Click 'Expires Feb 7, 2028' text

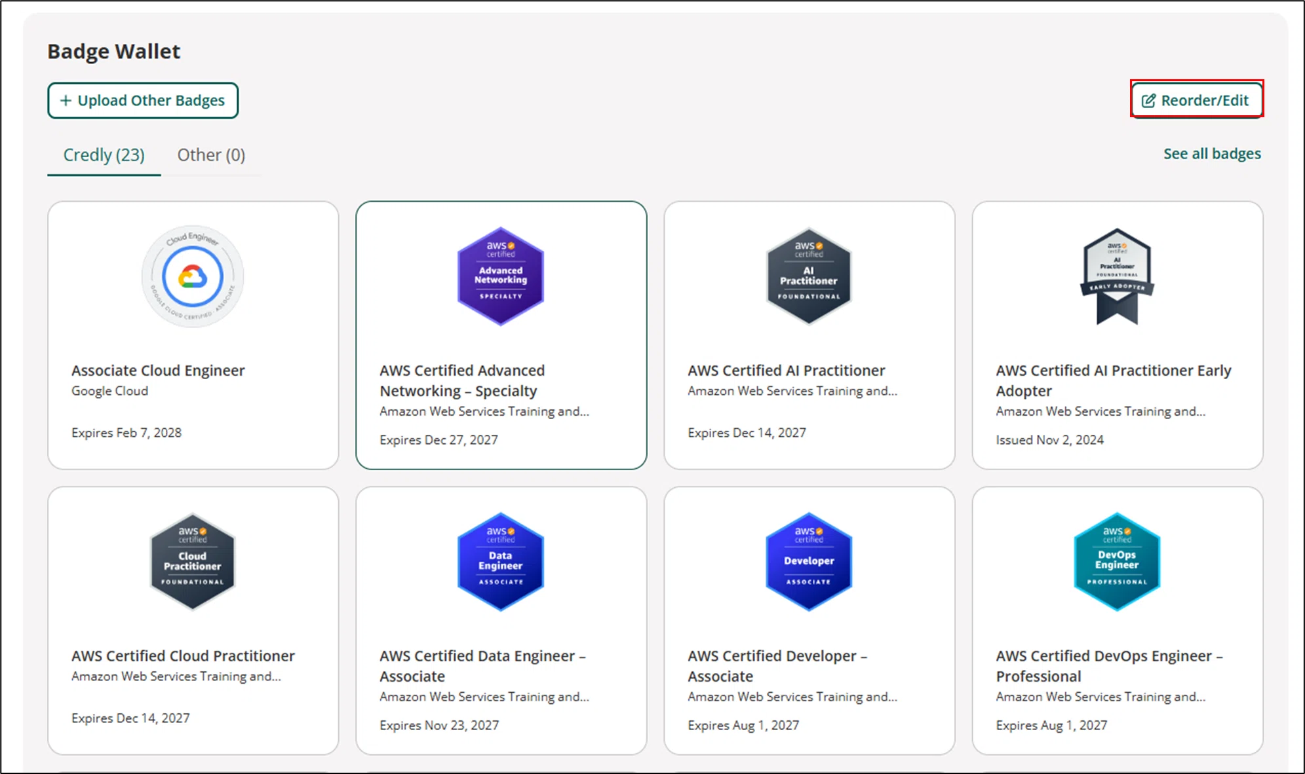127,433
